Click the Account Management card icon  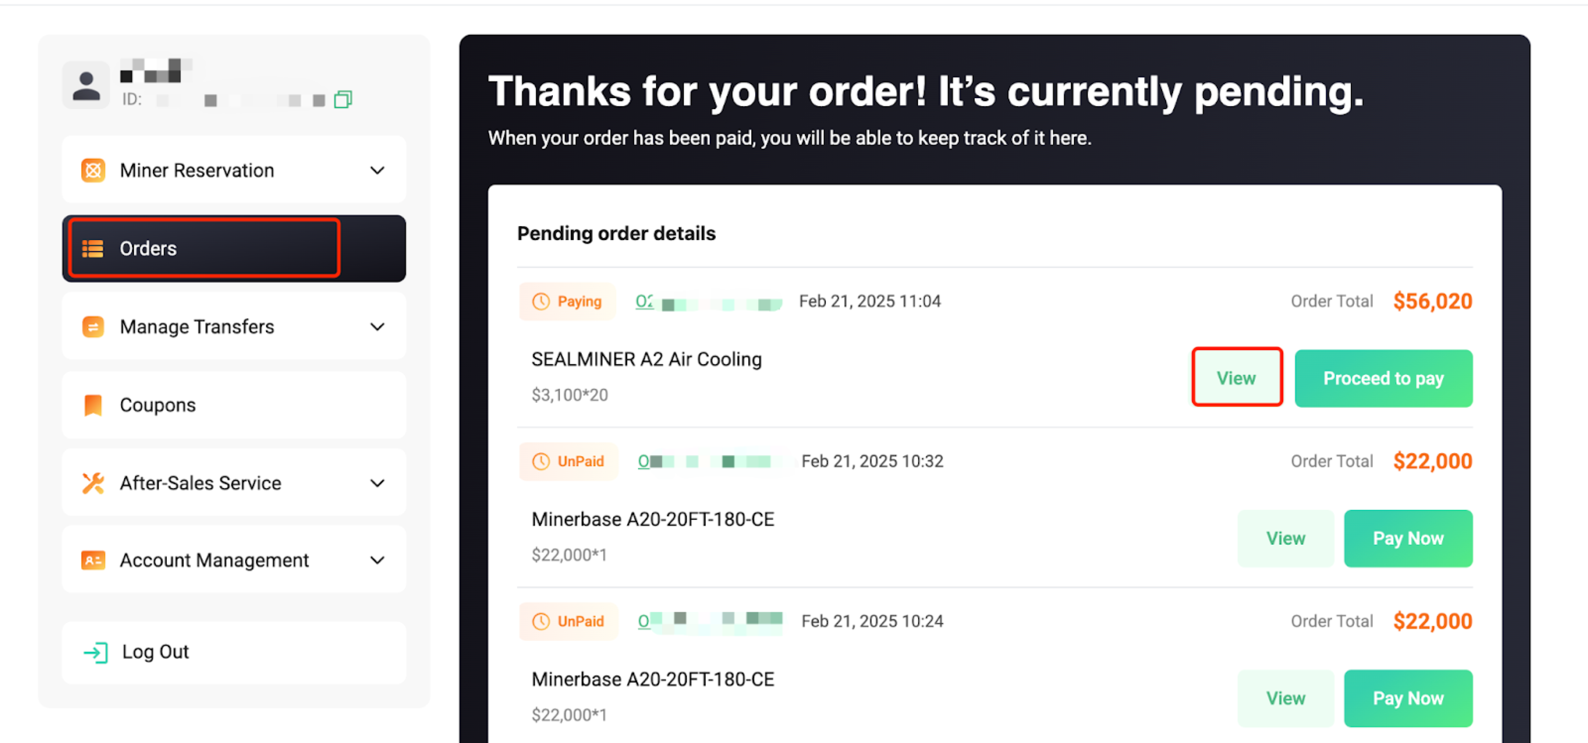point(93,560)
